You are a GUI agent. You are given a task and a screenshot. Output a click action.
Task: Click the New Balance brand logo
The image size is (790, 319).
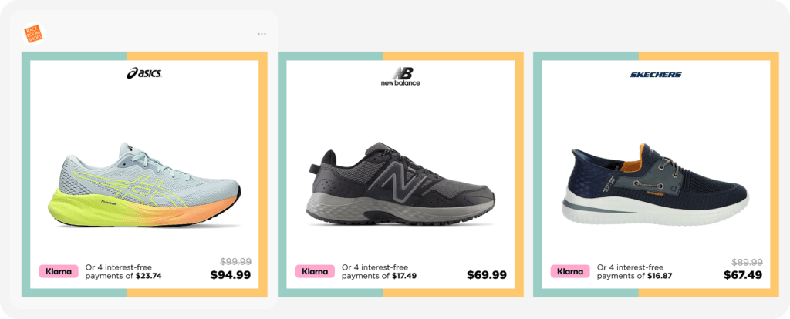tap(400, 77)
